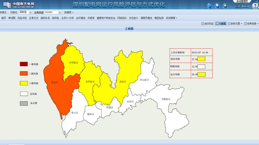
Task: Click the China Southern Power Grid logo
Action: pos(18,5)
